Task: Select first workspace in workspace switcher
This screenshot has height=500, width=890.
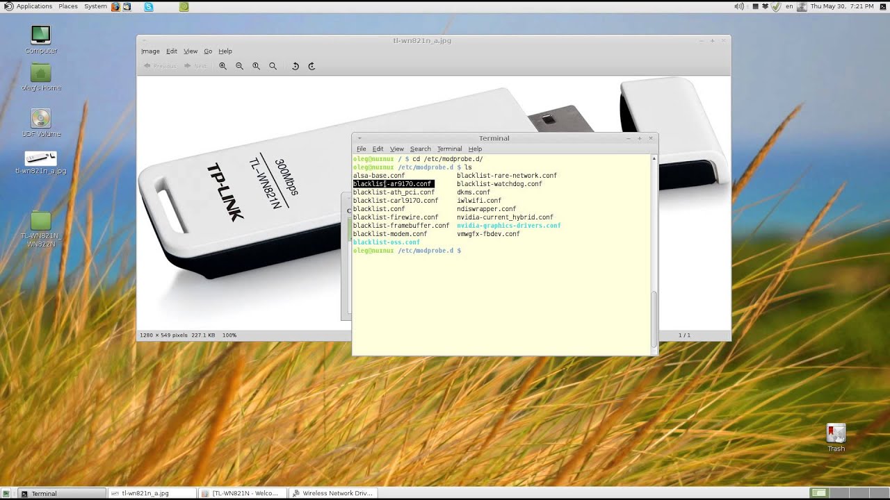Action: point(820,493)
